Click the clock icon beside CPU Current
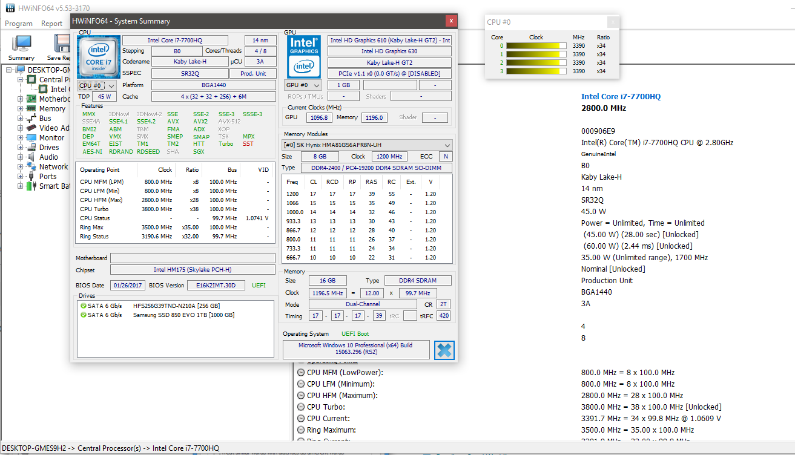The image size is (795, 455). (301, 419)
